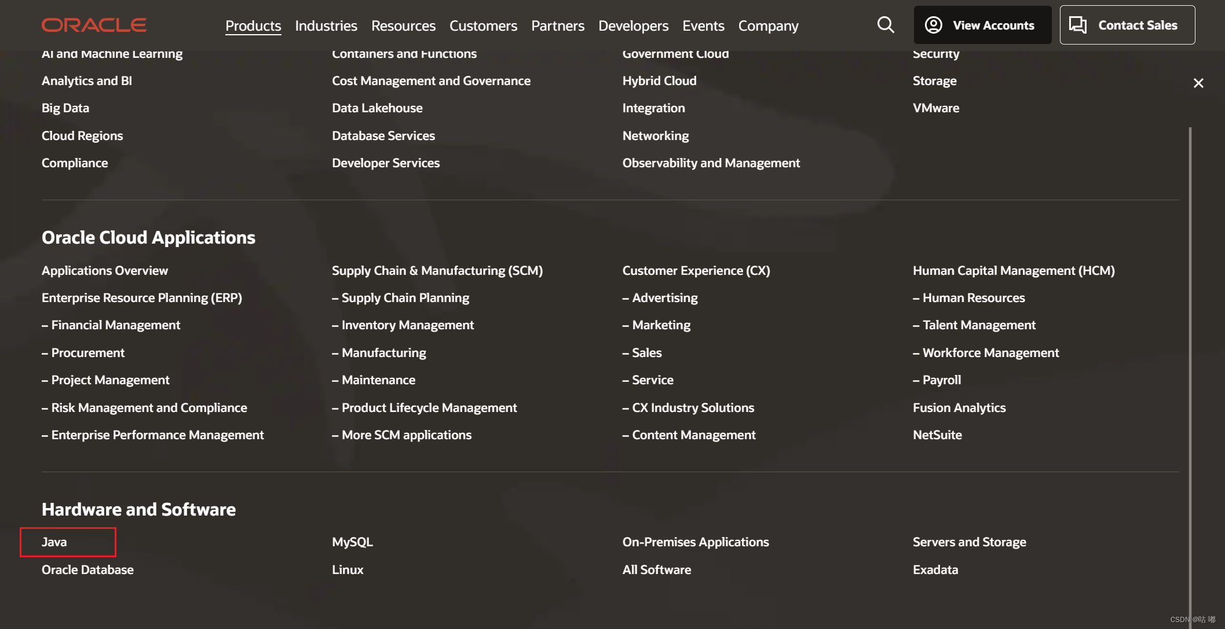Click the View Accounts button
This screenshot has height=629, width=1225.
pos(982,25)
